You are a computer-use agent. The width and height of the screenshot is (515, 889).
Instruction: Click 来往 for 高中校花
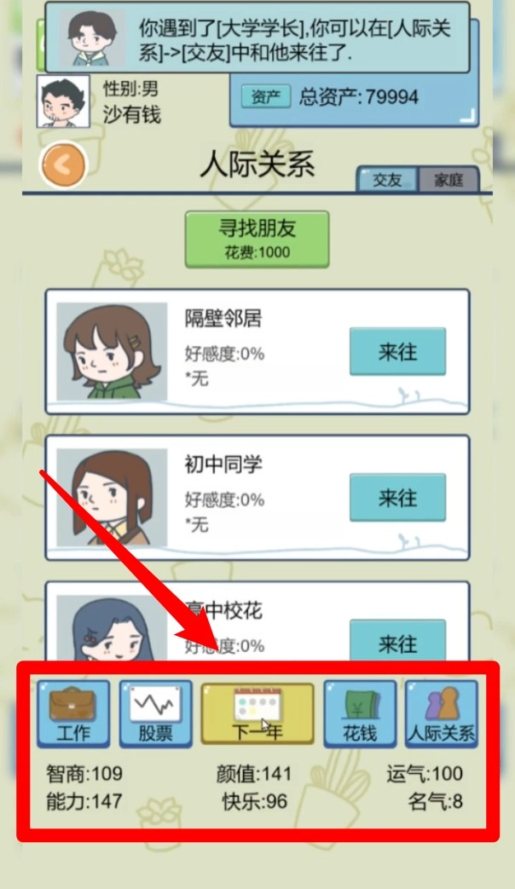tap(397, 641)
